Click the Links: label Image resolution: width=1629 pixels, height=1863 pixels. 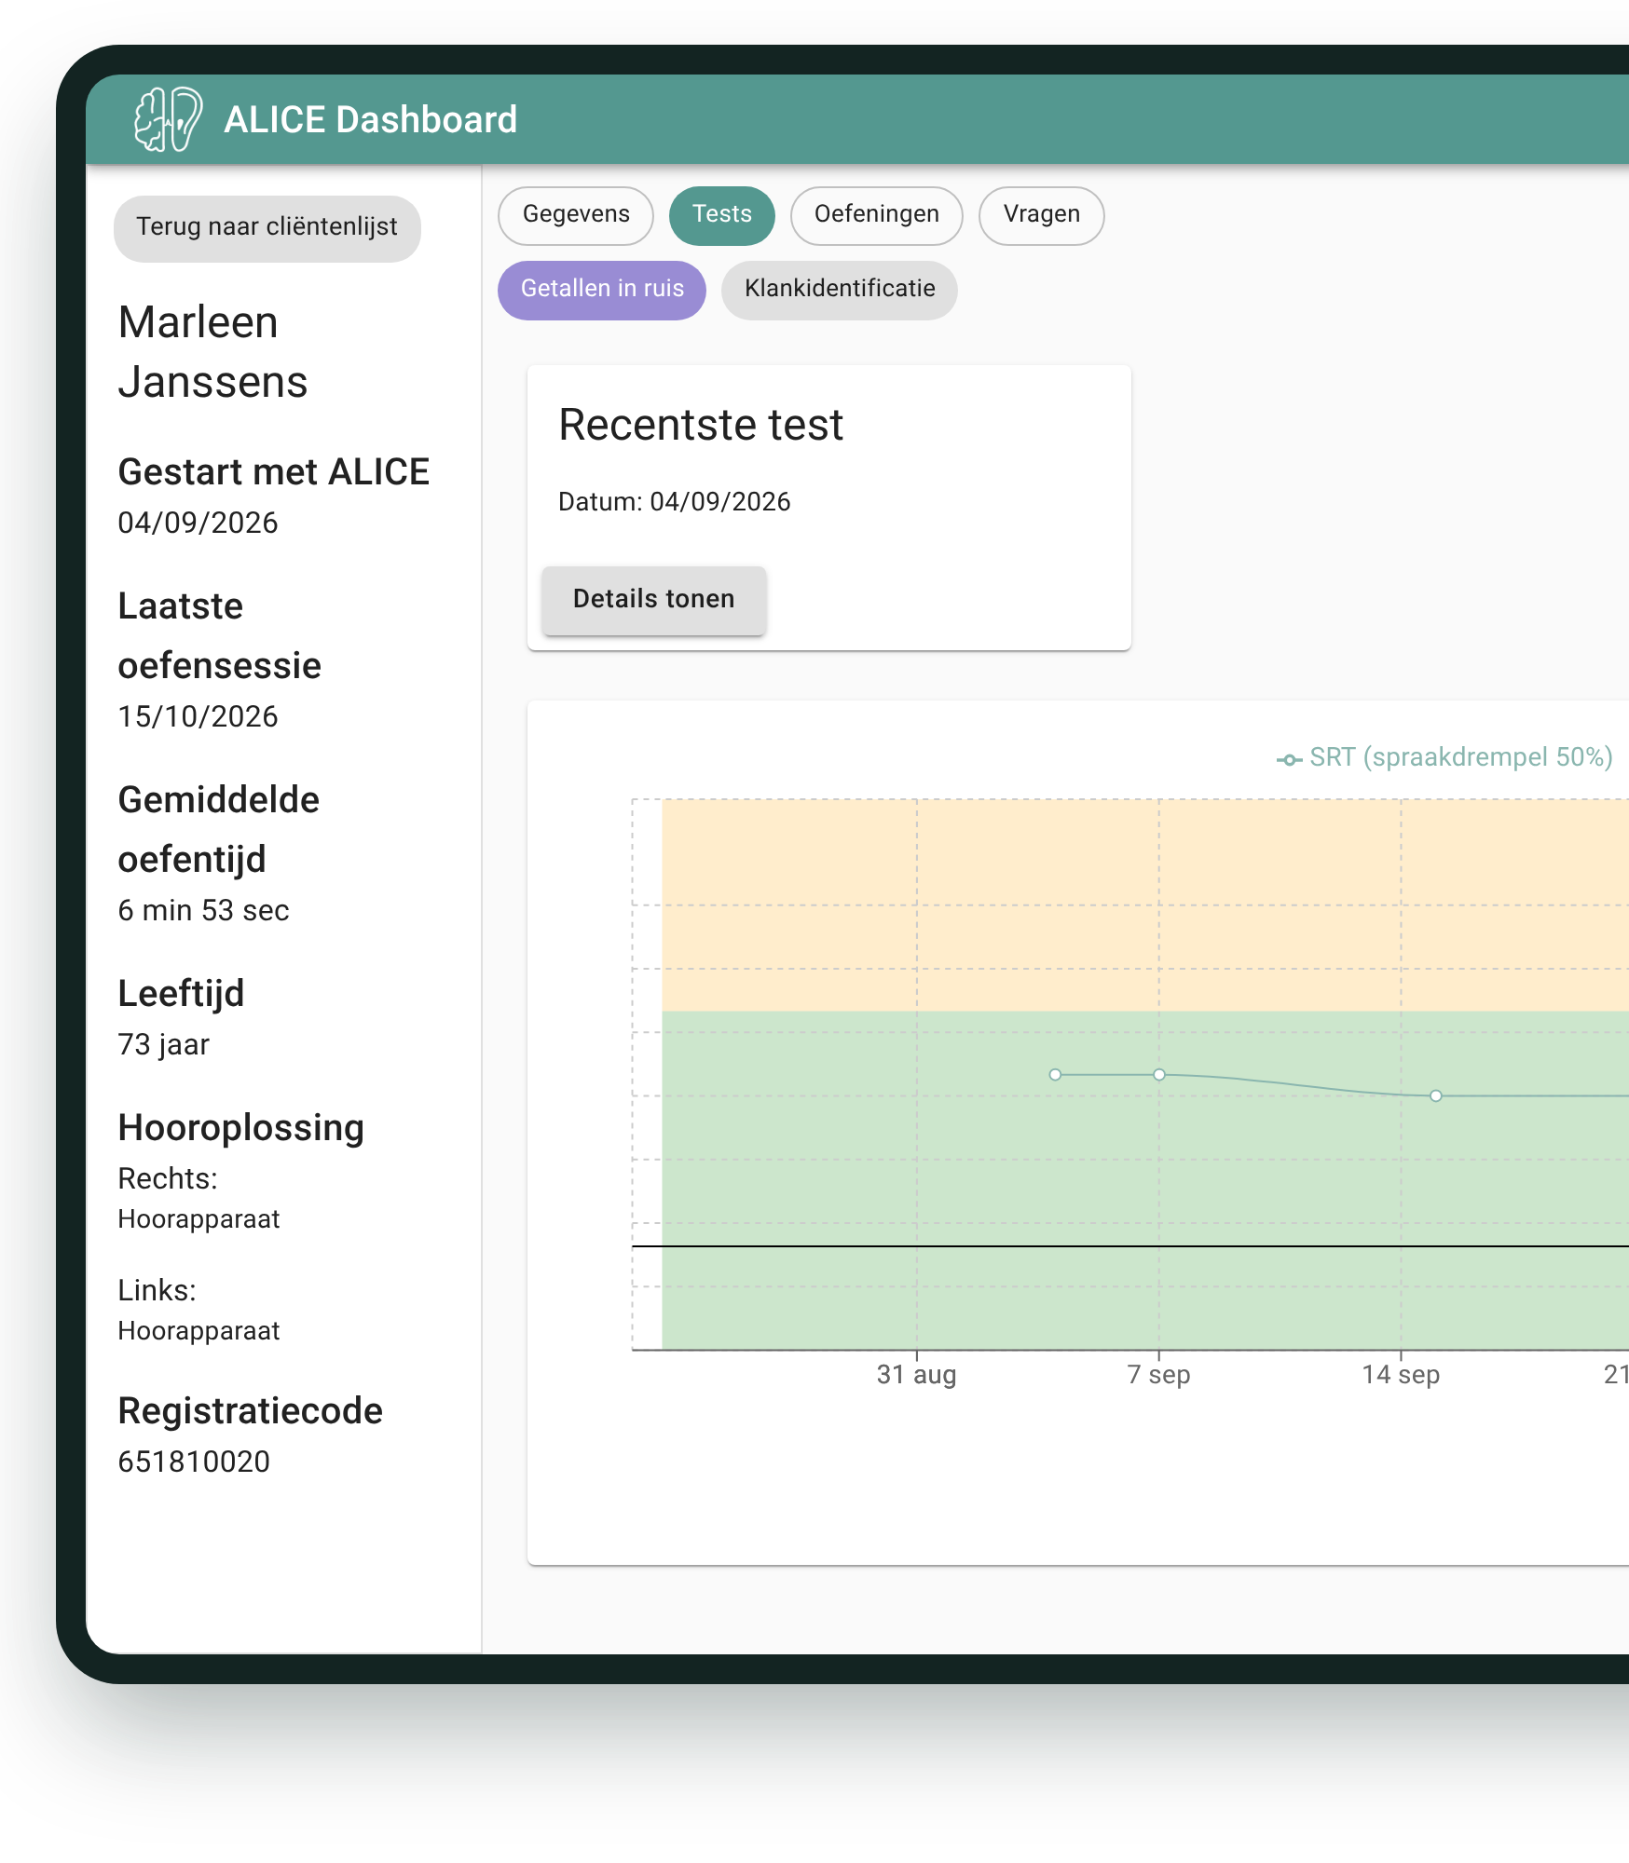click(157, 1291)
